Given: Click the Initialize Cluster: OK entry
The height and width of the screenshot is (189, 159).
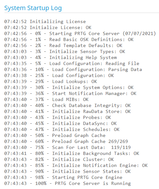Looking at the screenshot, I should 59,160.
